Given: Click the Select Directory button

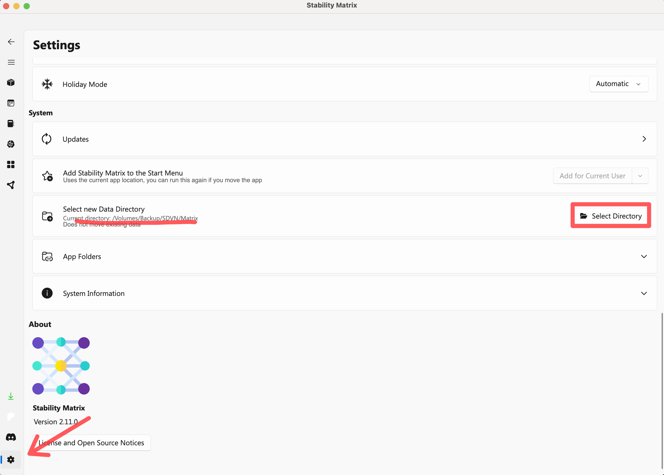Looking at the screenshot, I should click(610, 216).
